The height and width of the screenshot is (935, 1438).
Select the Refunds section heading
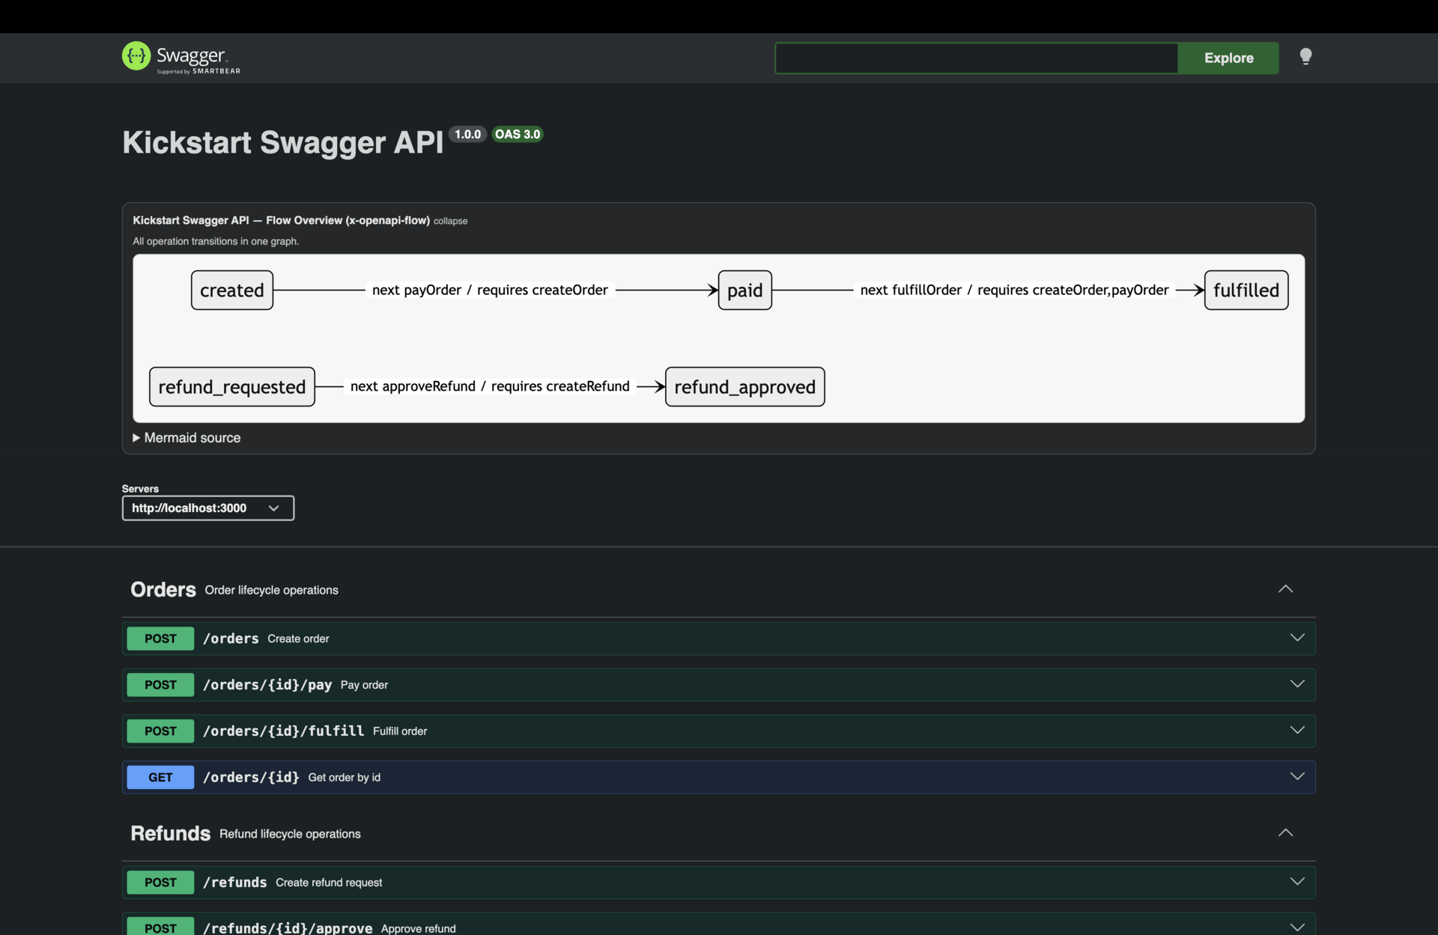tap(170, 833)
